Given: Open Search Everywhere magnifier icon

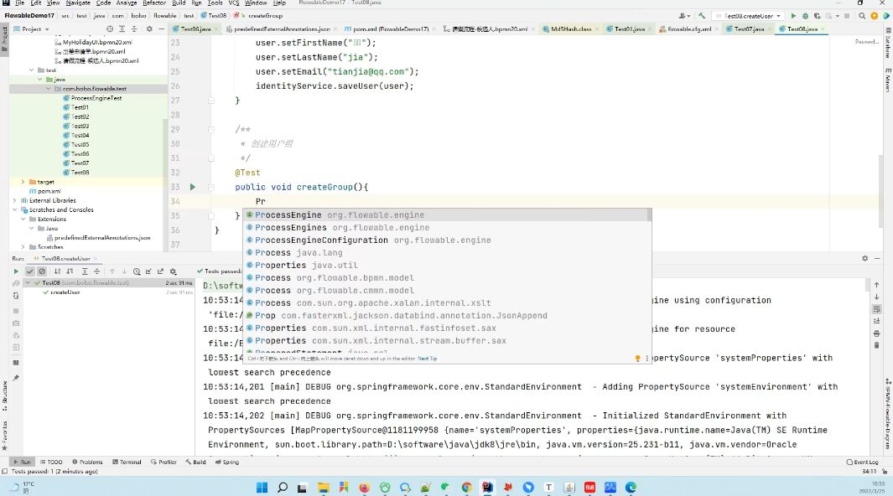Looking at the screenshot, I should point(862,16).
